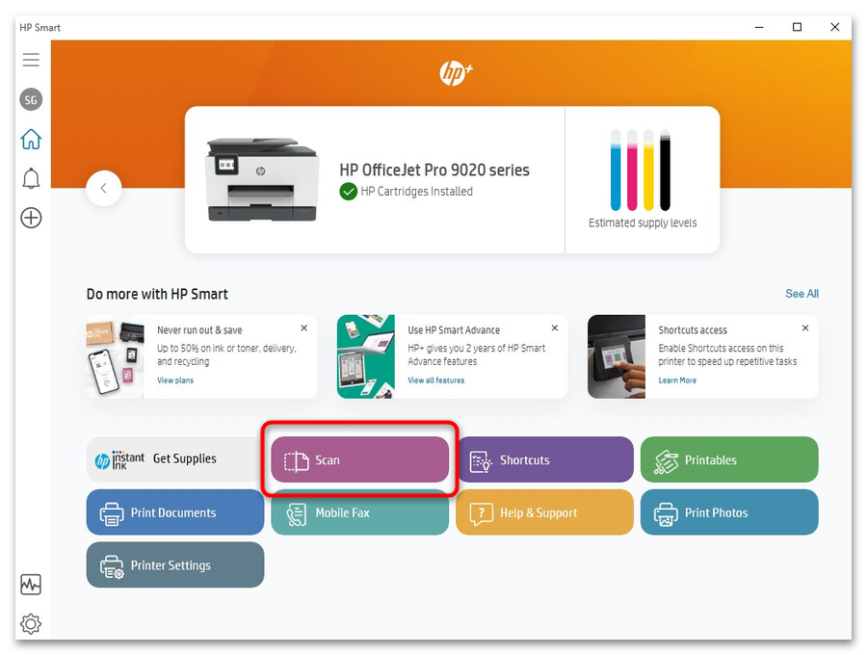Open the See All link
This screenshot has height=655, width=867.
click(801, 294)
